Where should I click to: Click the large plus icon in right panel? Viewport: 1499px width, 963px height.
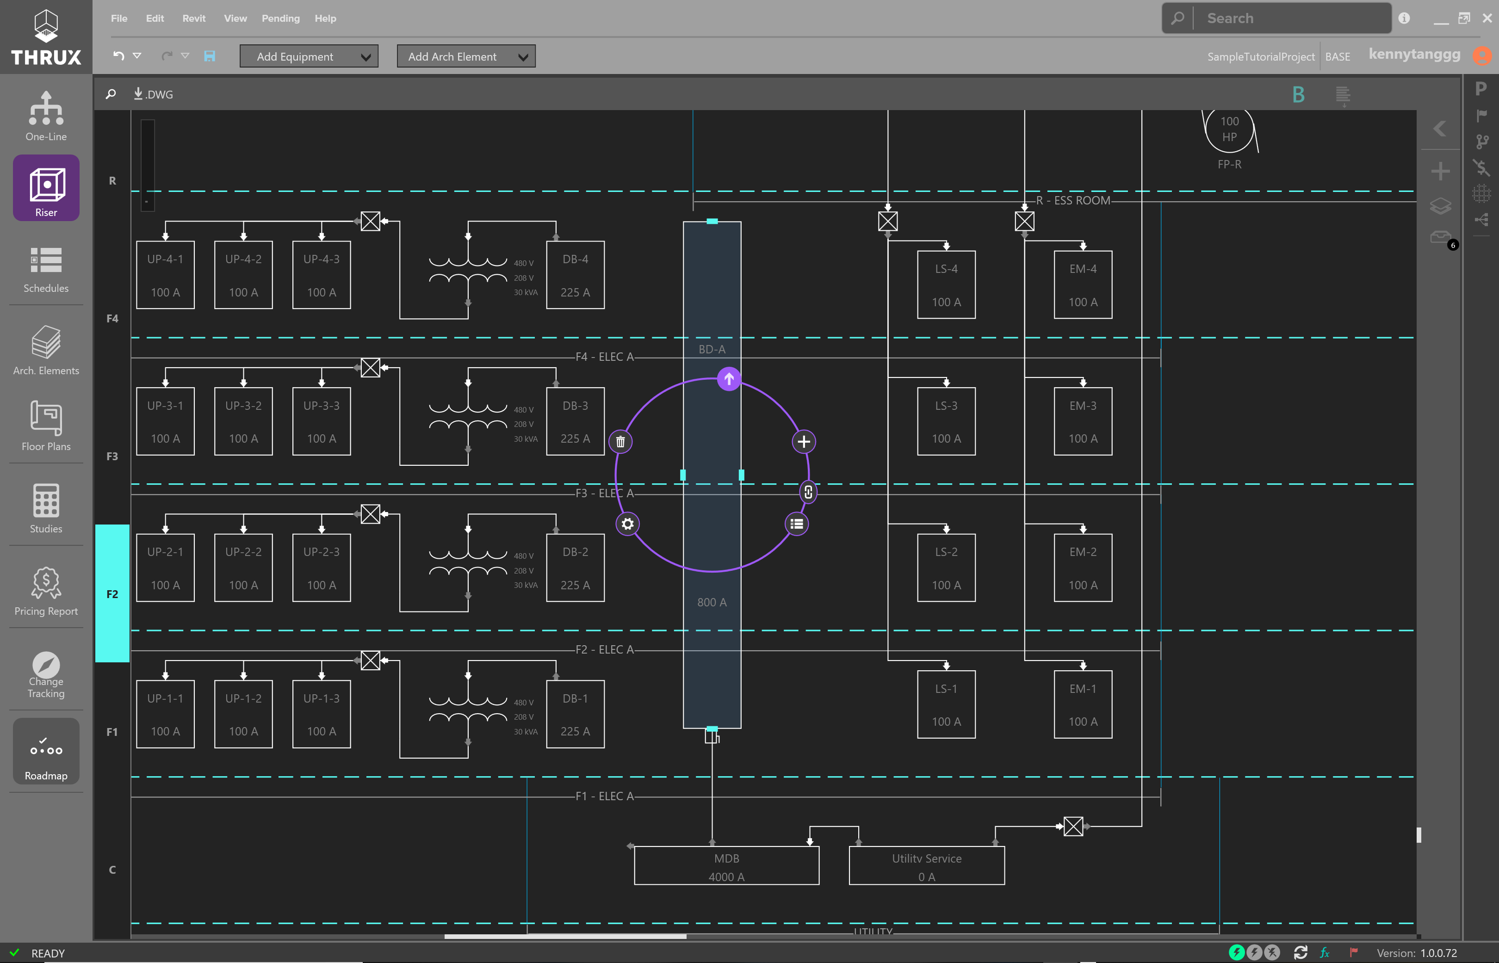[x=1440, y=171]
